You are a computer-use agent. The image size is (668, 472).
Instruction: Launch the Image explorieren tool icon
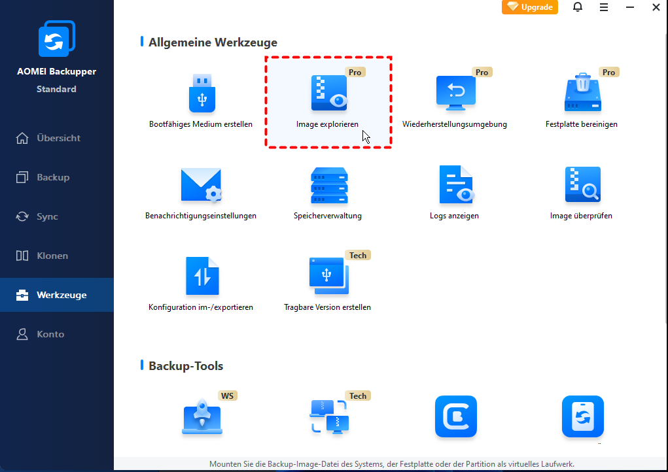click(x=329, y=93)
